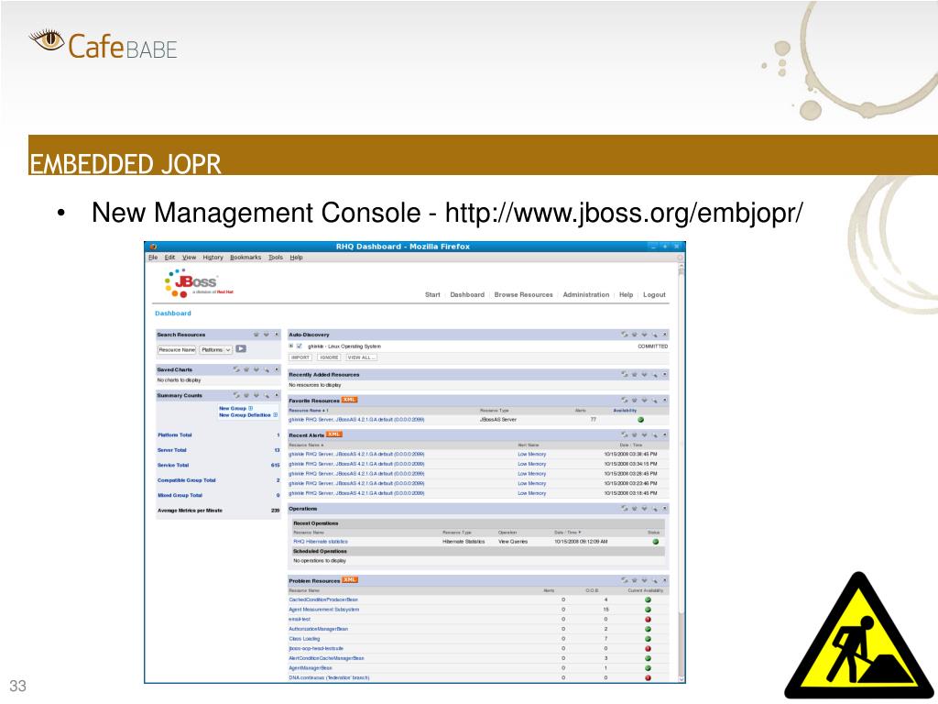Open the Agent Measurement Subsystem problem resource

323,610
